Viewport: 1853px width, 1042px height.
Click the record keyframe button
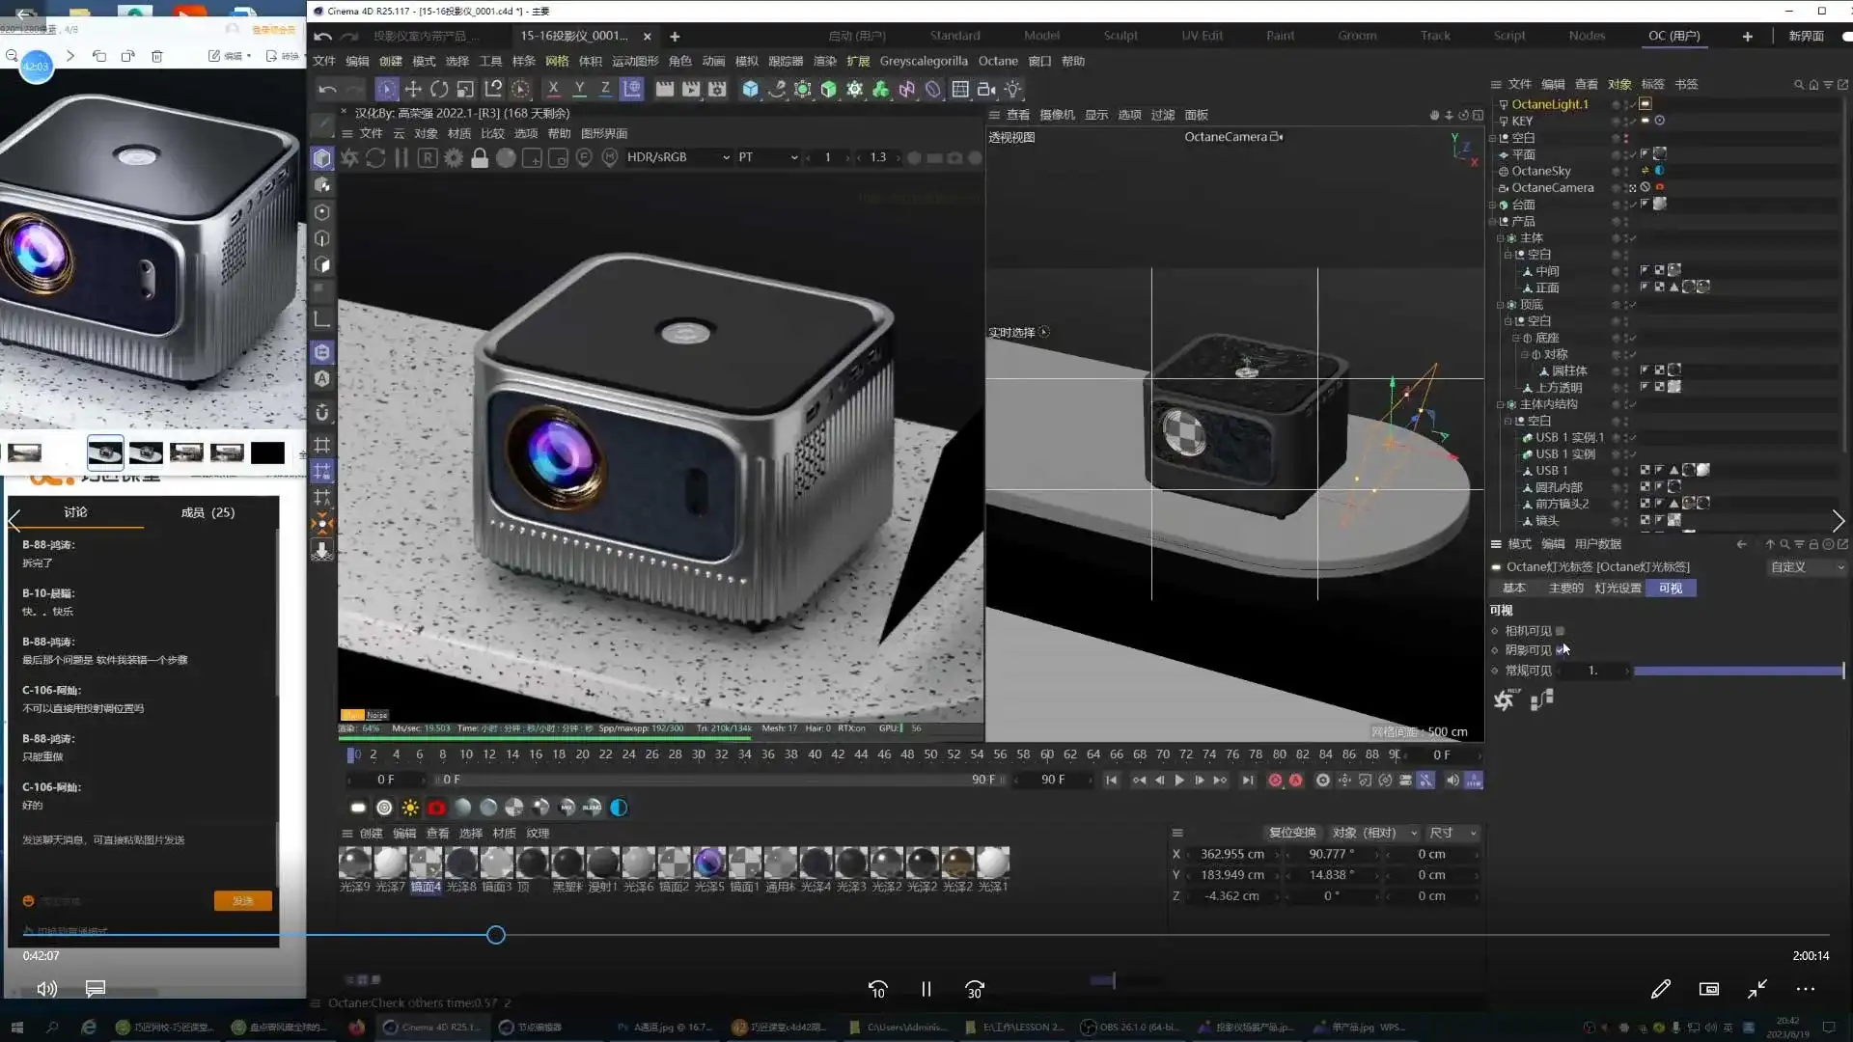1275,781
